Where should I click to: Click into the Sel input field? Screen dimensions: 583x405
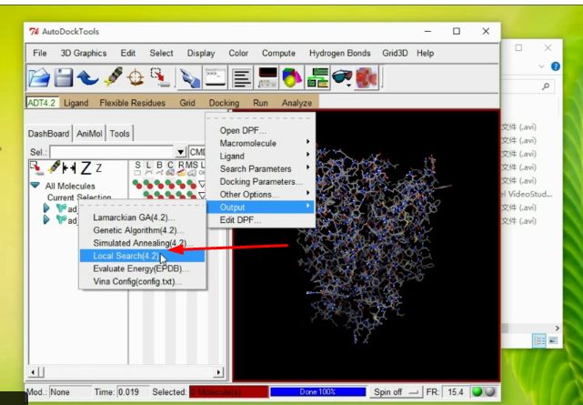coord(112,152)
